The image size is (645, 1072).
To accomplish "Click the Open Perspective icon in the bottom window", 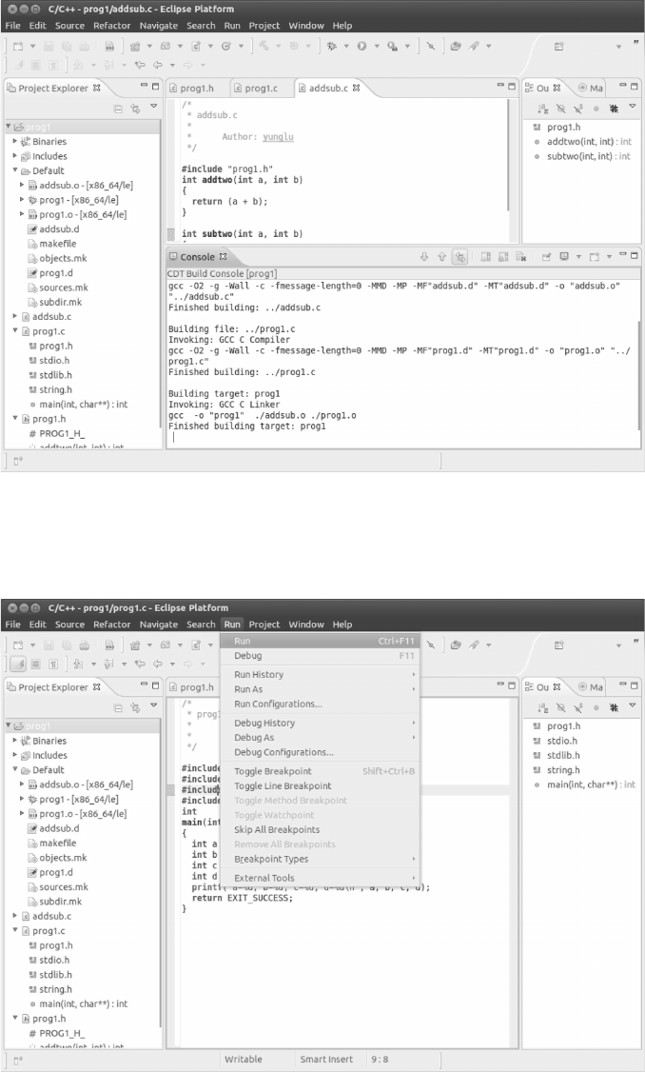I will pos(559,645).
